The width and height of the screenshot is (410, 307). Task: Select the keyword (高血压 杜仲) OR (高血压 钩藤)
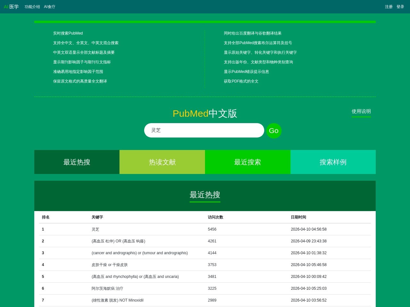(118, 241)
